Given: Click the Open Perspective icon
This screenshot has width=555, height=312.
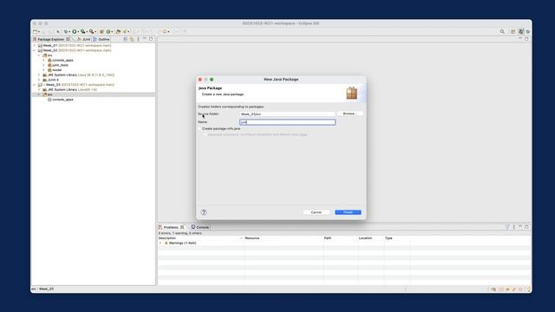Looking at the screenshot, I should tap(513, 31).
